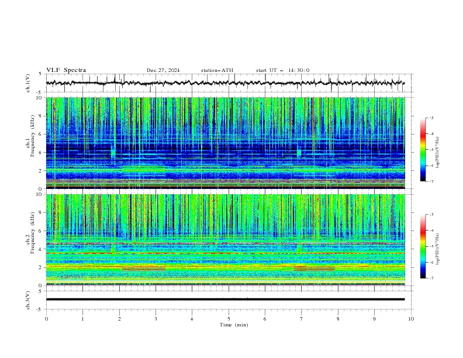Select ch.1 "Frequency (kHz)" axis label
The height and width of the screenshot is (358, 463).
tap(33, 136)
